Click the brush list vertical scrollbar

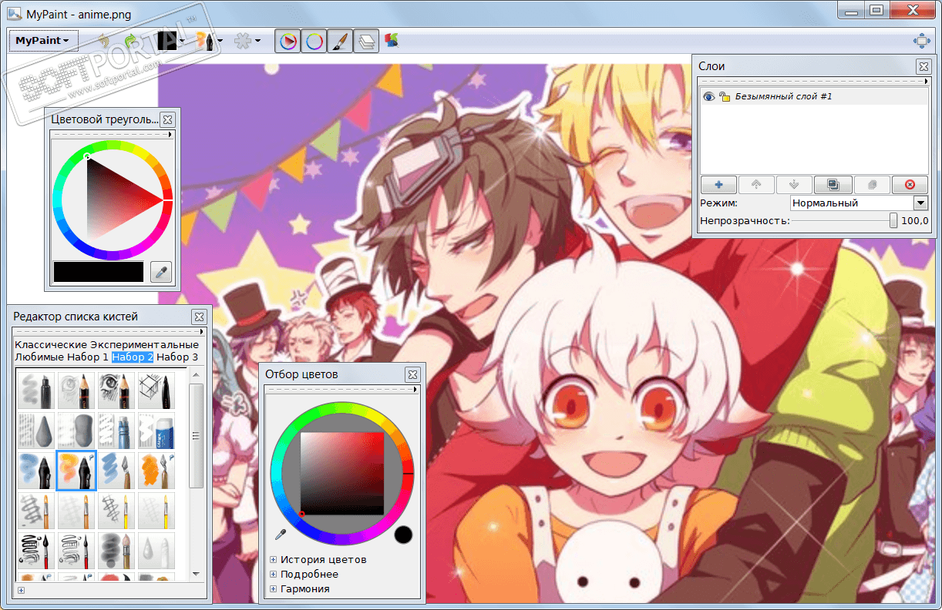click(196, 435)
